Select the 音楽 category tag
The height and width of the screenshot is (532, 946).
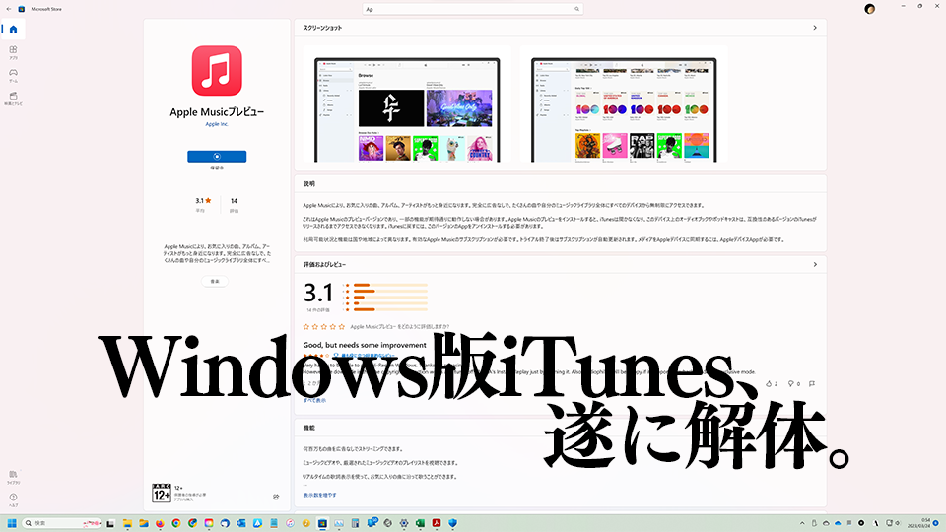tap(215, 281)
